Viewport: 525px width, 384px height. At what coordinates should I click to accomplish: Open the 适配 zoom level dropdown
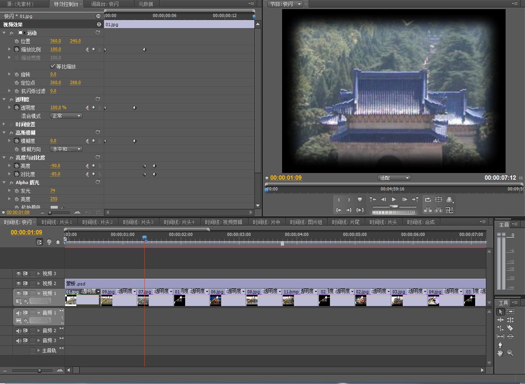(x=394, y=178)
